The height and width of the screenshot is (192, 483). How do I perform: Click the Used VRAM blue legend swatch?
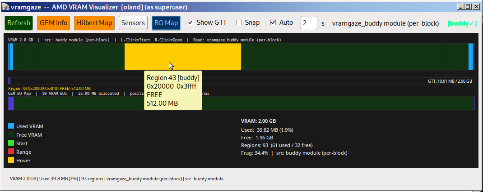pyautogui.click(x=11, y=126)
